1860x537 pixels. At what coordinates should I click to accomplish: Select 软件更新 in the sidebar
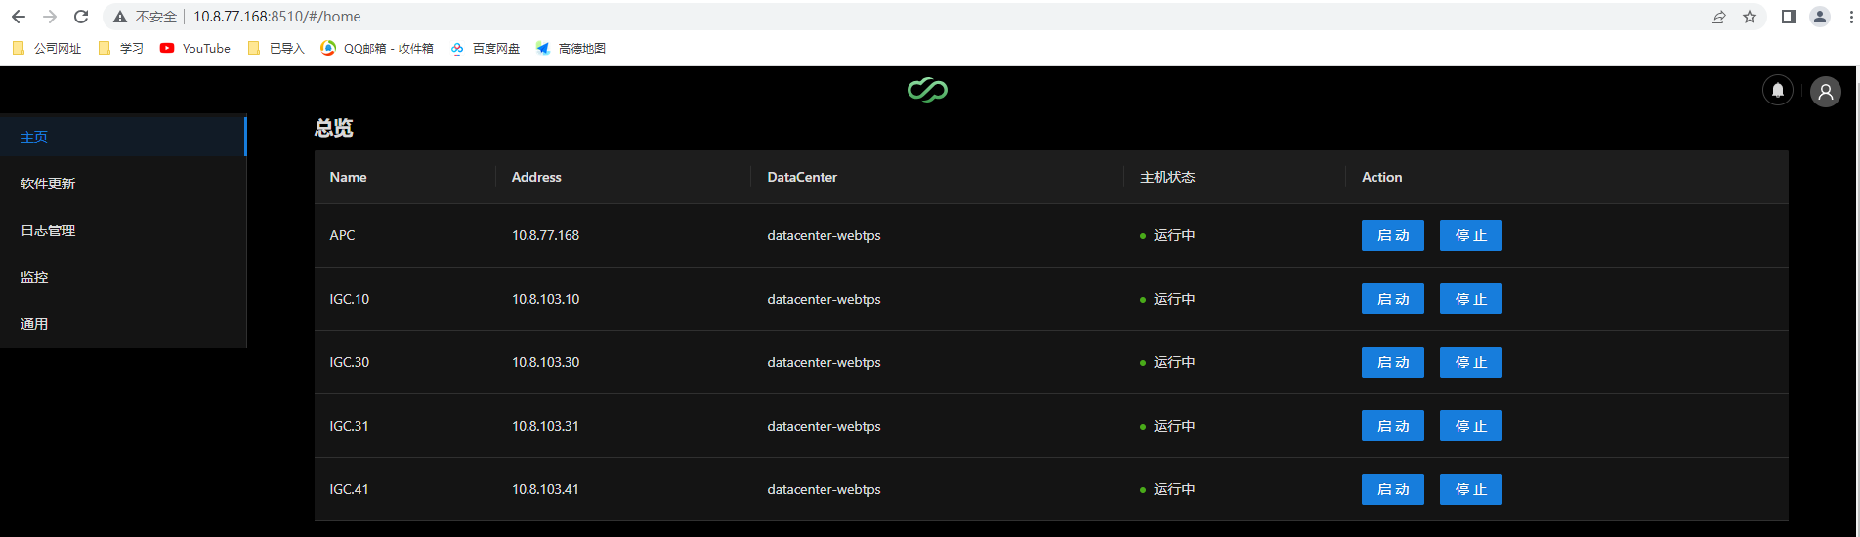click(x=48, y=184)
